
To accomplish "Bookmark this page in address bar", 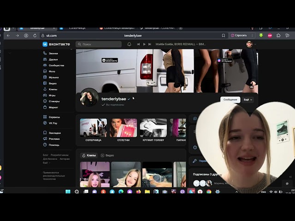I will pos(223,35).
